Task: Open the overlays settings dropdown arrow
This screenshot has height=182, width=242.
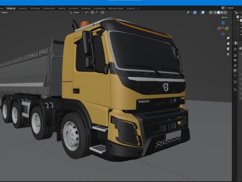Action: click(206, 13)
